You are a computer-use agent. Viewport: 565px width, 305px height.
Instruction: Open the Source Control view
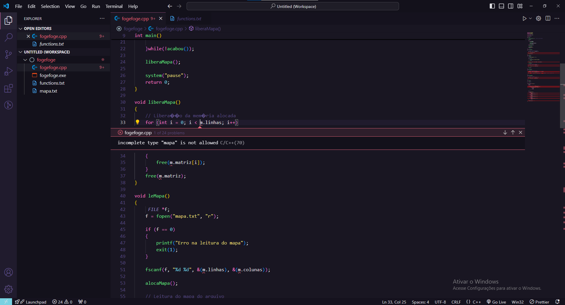[x=9, y=54]
